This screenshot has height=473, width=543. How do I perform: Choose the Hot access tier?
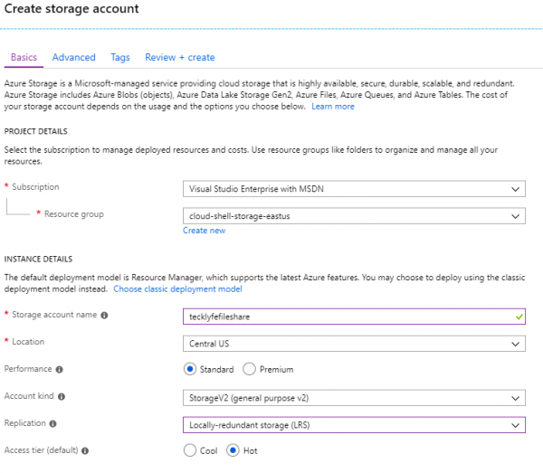click(233, 450)
